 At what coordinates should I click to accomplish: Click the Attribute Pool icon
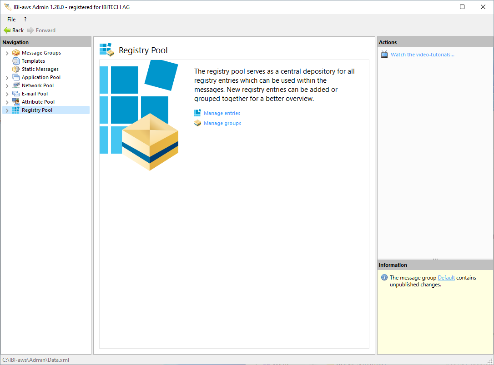click(x=16, y=102)
